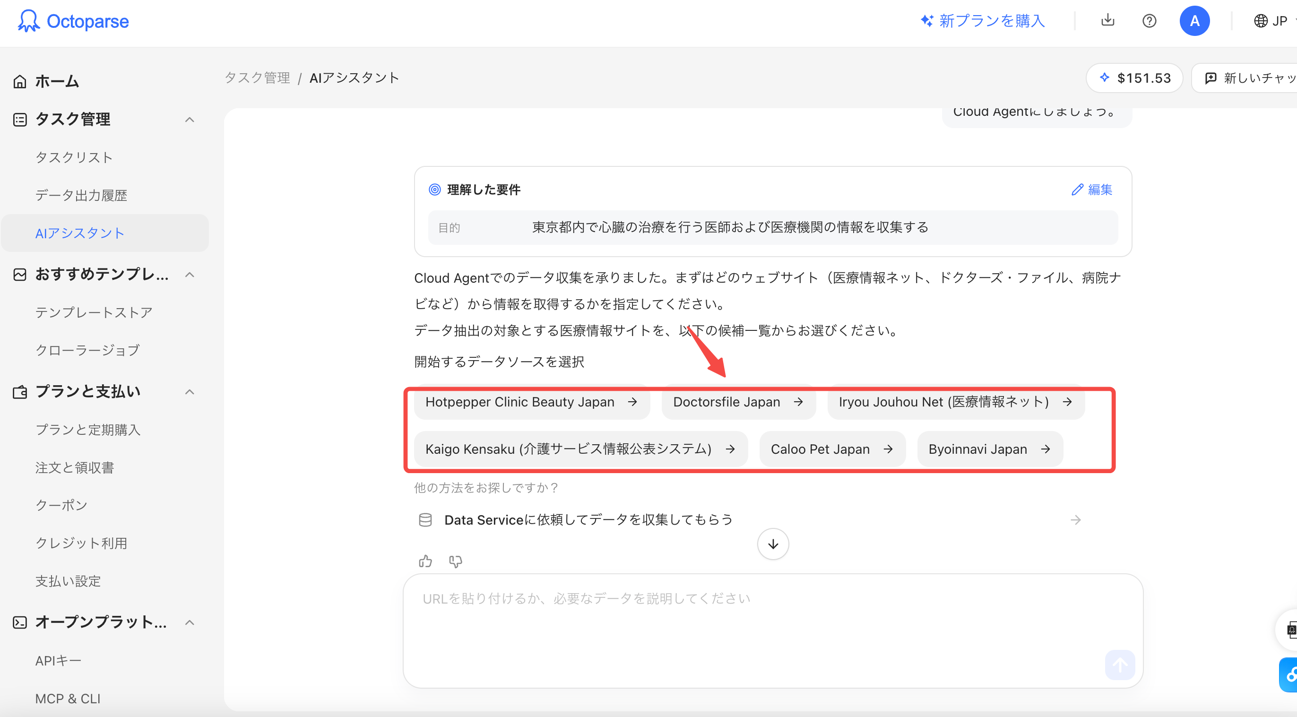The image size is (1297, 717).
Task: Collapse the オープンプラット section chevron
Action: [190, 622]
